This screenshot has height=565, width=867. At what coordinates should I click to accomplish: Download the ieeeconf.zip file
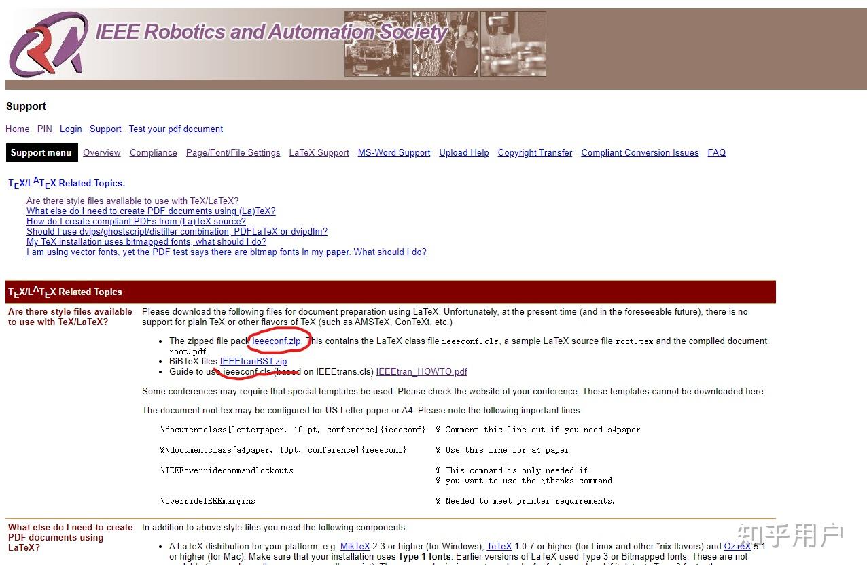click(x=277, y=341)
